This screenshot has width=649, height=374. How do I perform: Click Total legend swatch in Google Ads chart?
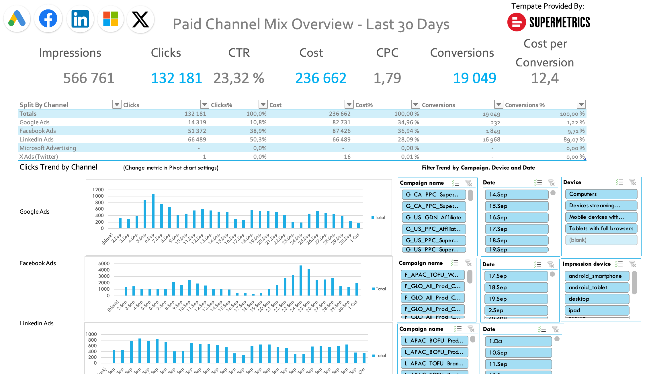tap(373, 218)
